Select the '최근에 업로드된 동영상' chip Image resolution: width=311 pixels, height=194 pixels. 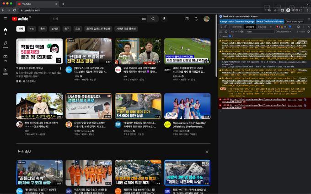[x=98, y=29]
